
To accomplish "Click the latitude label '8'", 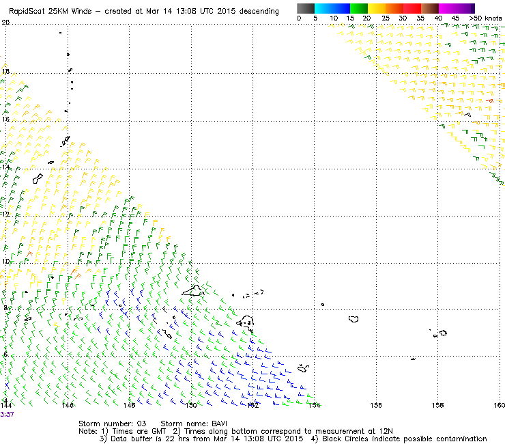I will tap(5, 308).
